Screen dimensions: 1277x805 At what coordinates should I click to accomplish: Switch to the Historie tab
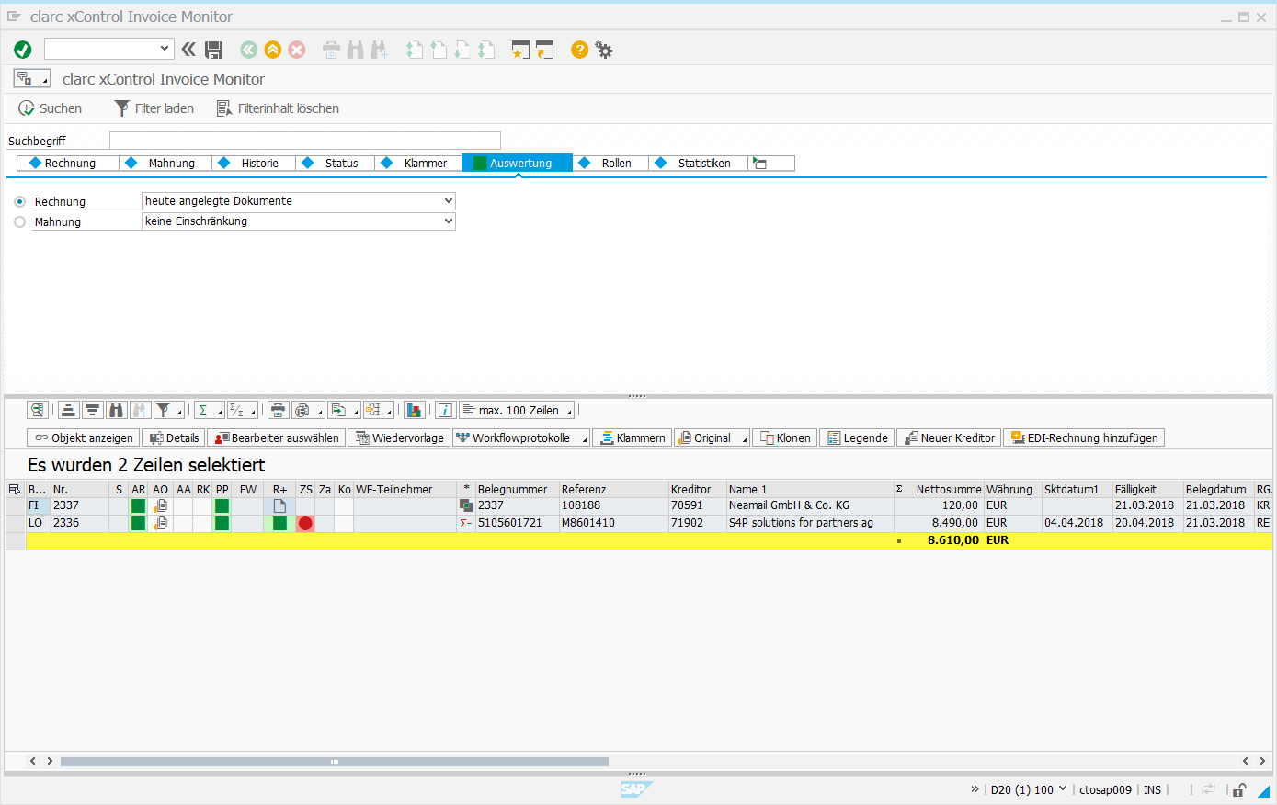(x=259, y=163)
